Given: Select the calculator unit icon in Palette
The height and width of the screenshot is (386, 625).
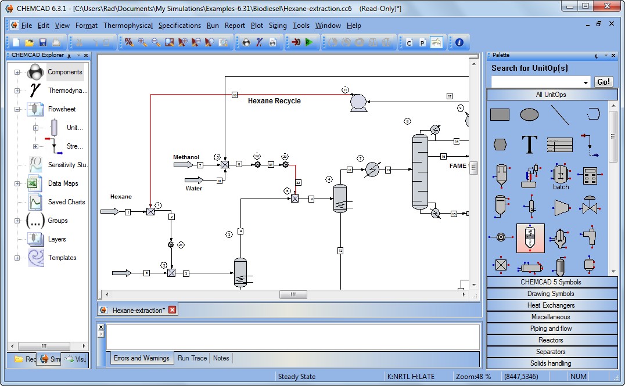Looking at the screenshot, I should (x=590, y=176).
